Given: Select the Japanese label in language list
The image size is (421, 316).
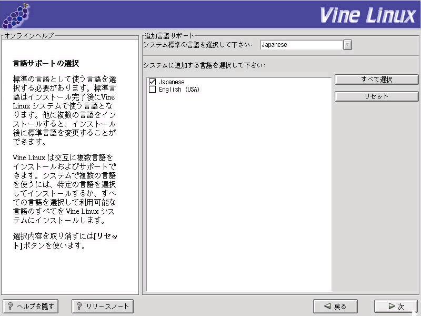Looking at the screenshot, I should tap(172, 82).
